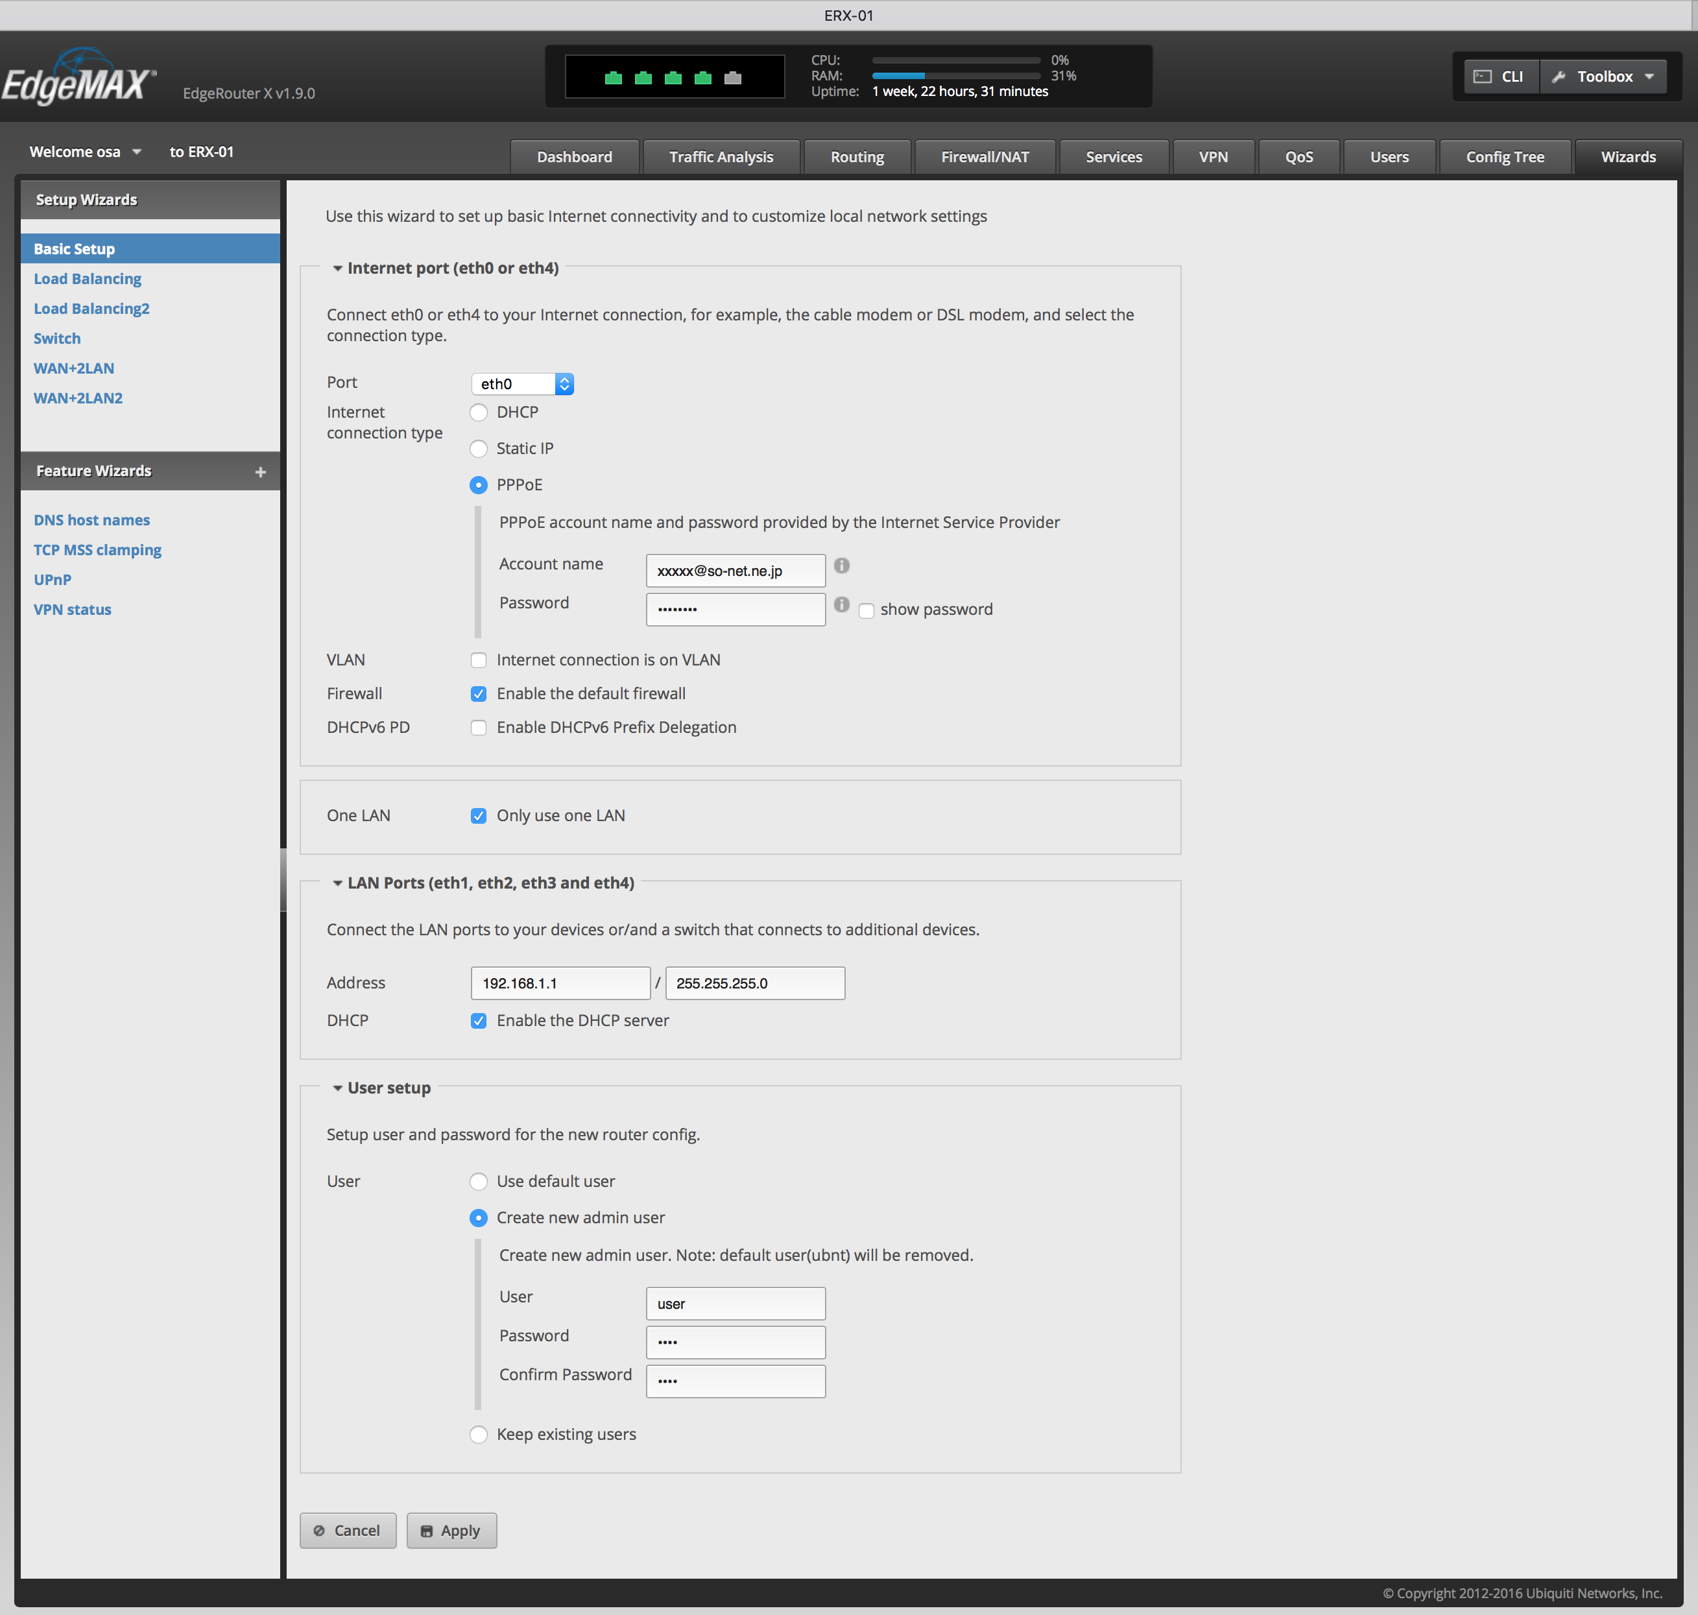The height and width of the screenshot is (1615, 1698).
Task: Collapse the LAN Ports section
Action: pyautogui.click(x=337, y=883)
